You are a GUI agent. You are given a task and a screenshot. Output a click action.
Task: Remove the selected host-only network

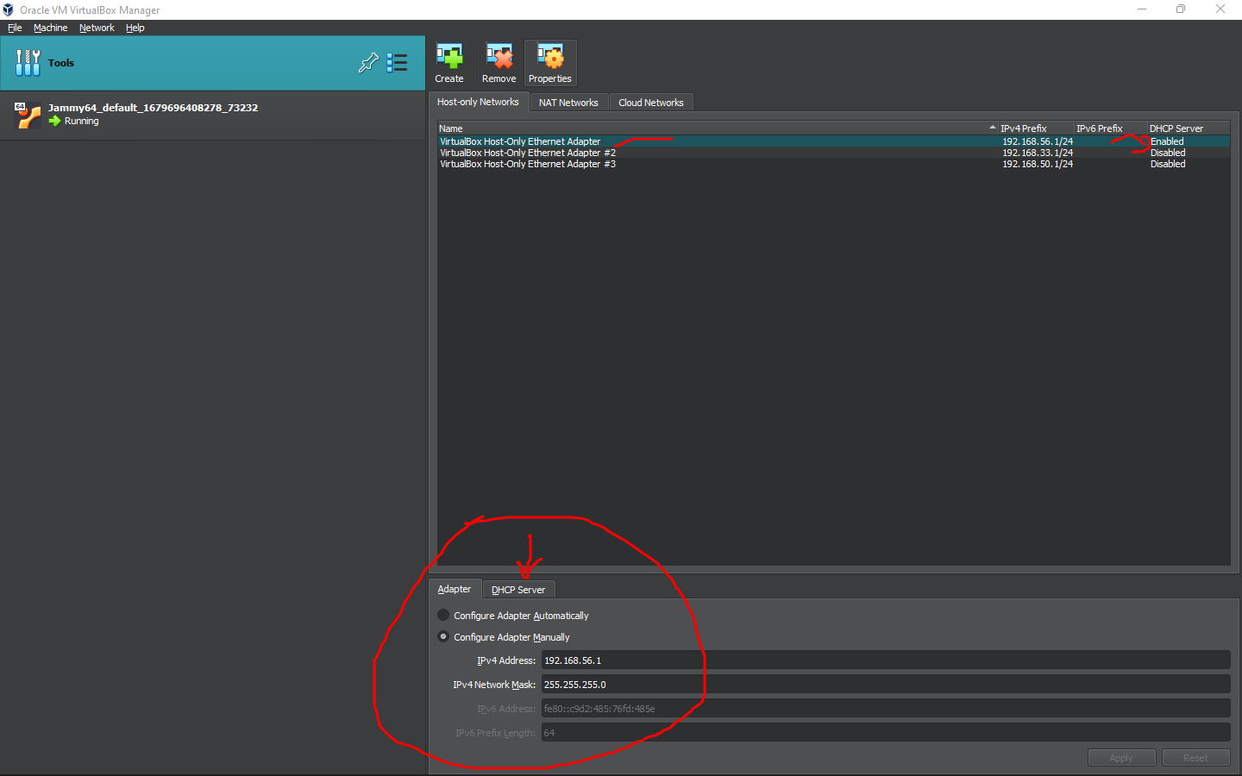tap(499, 62)
